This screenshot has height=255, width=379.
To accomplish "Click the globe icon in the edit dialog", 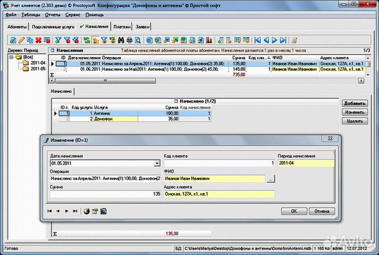I will (86, 211).
